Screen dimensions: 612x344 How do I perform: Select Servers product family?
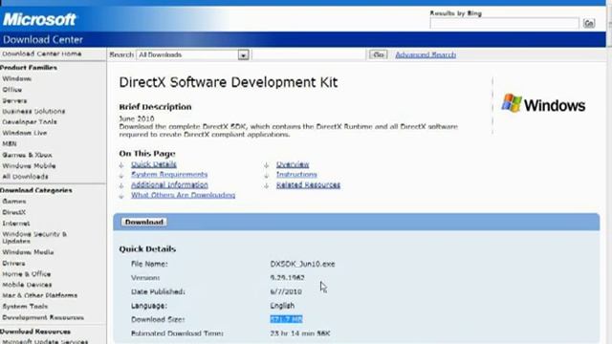[x=14, y=100]
